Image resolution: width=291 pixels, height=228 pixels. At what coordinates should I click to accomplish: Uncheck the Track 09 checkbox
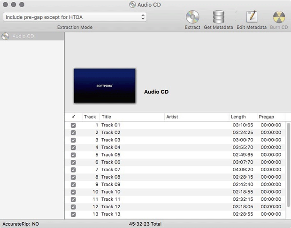click(x=73, y=185)
